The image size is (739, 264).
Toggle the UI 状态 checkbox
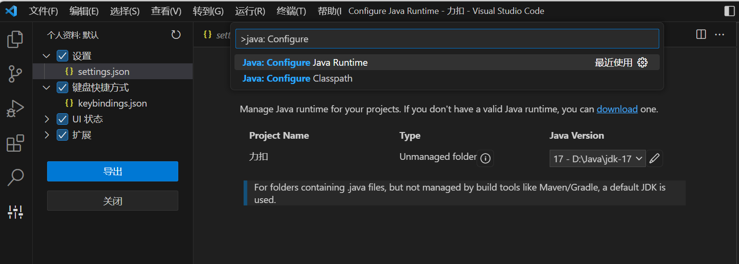(x=62, y=119)
